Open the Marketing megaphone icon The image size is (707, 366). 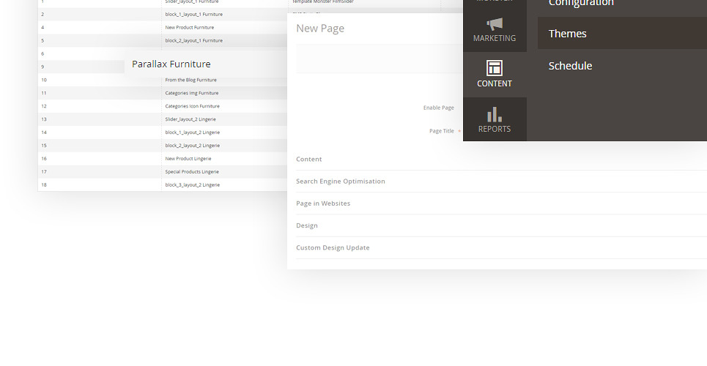[x=495, y=25]
